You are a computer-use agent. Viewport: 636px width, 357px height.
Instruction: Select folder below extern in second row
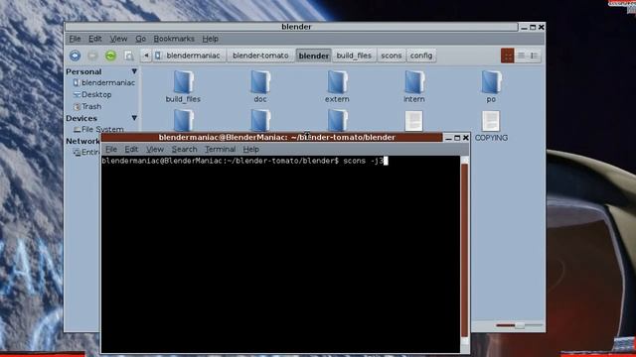click(337, 120)
